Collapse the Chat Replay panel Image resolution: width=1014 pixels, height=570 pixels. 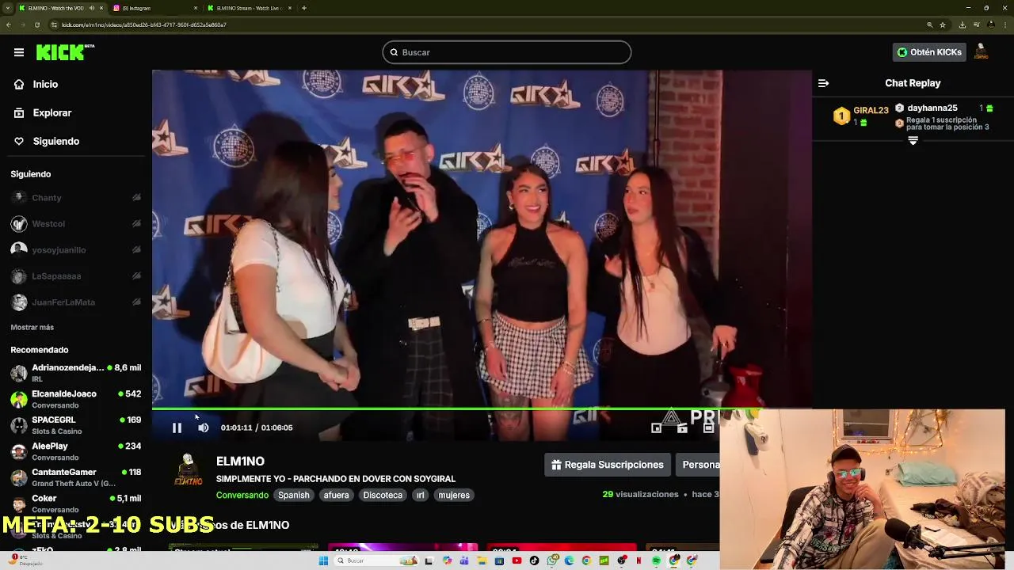[823, 83]
